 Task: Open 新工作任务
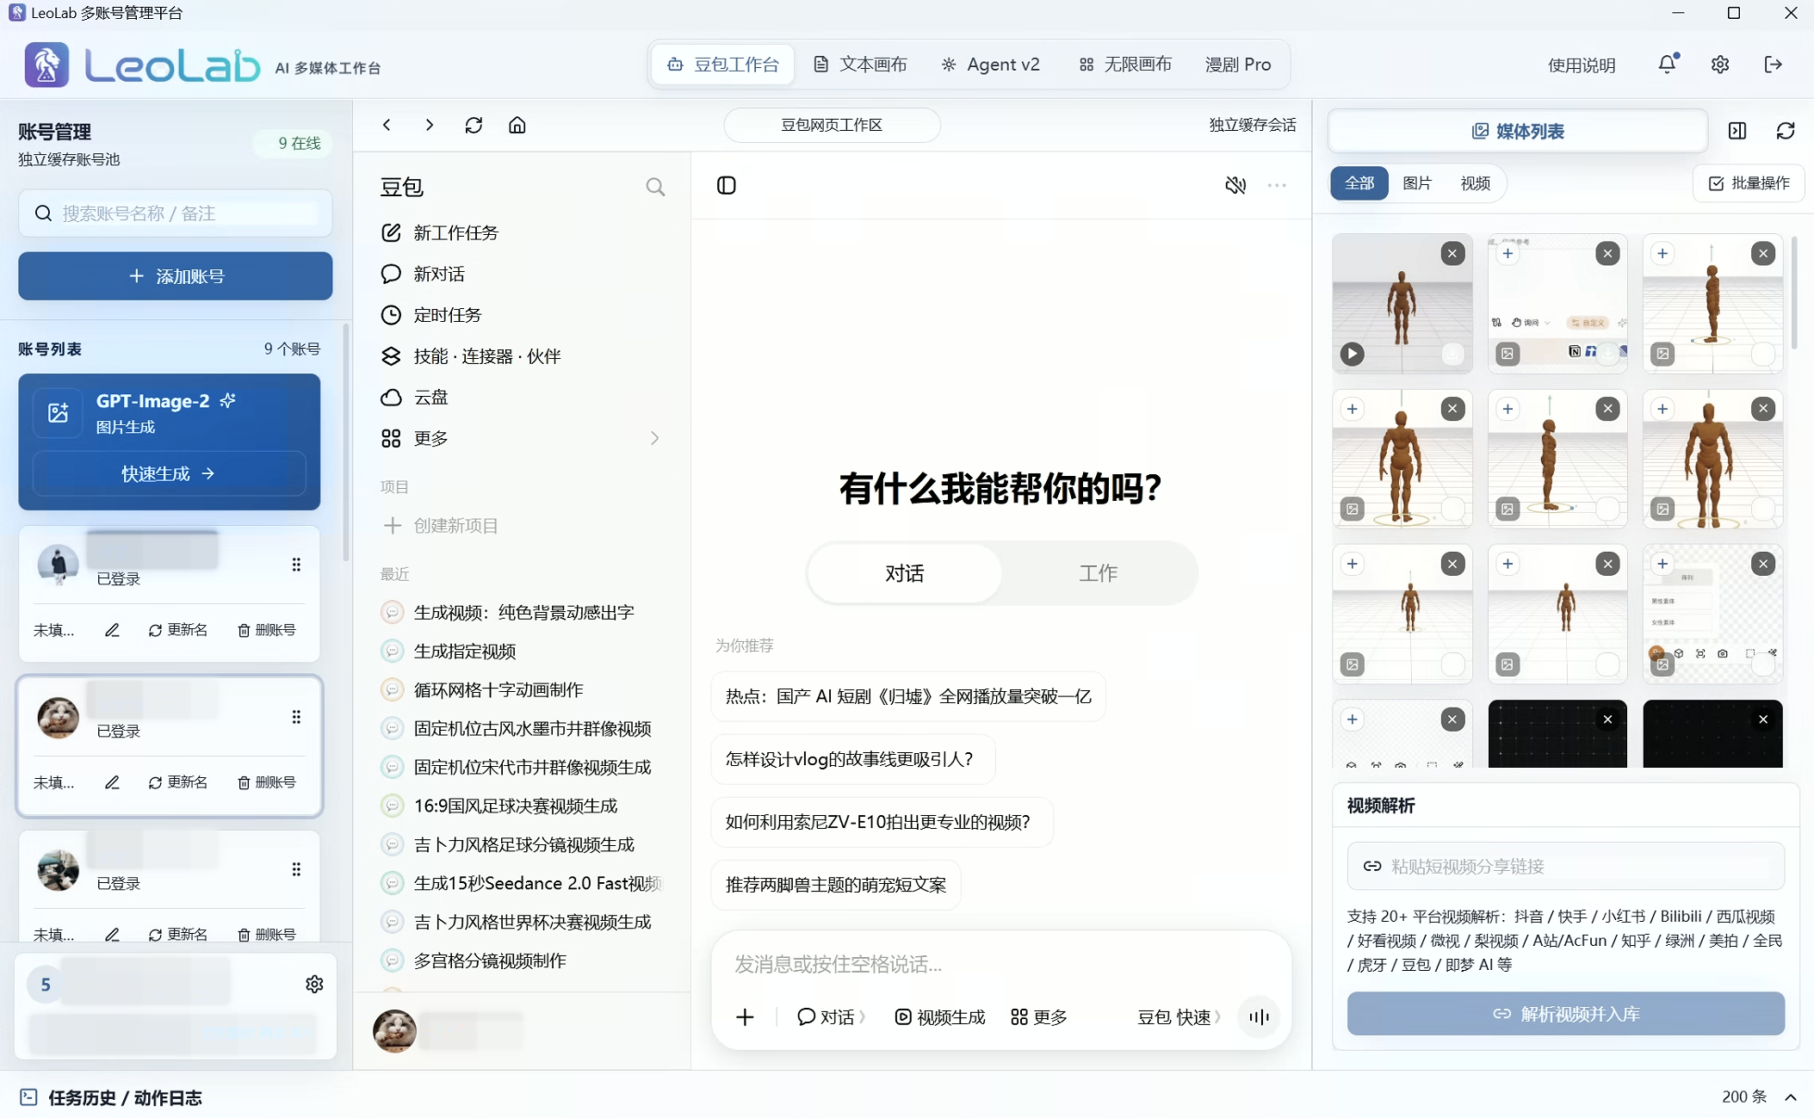tap(439, 232)
